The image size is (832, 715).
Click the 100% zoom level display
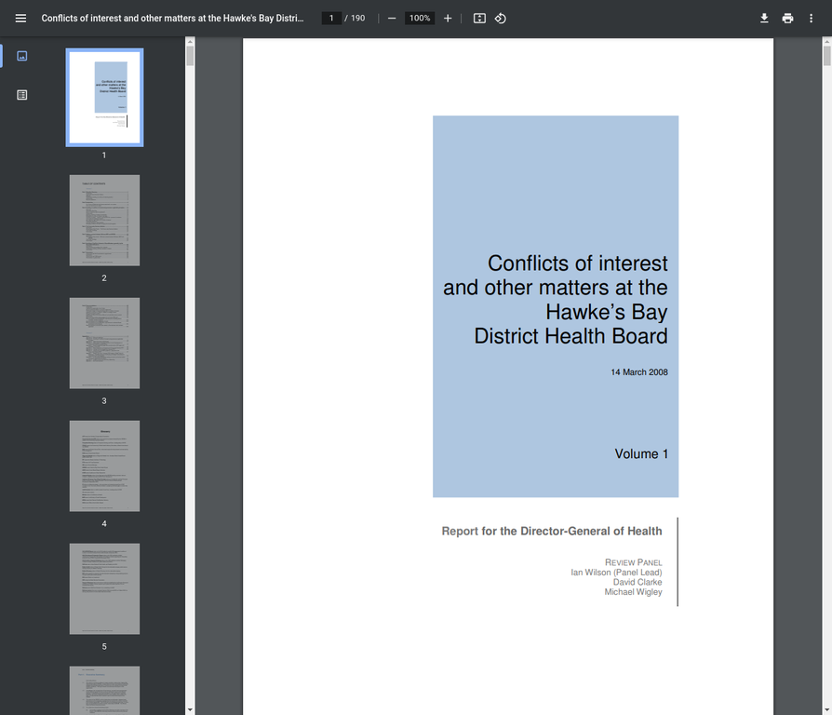[x=419, y=18]
